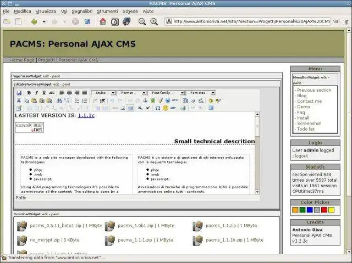Insert a smiley emoticon
Viewport: 352px width, 263px height.
point(166,108)
